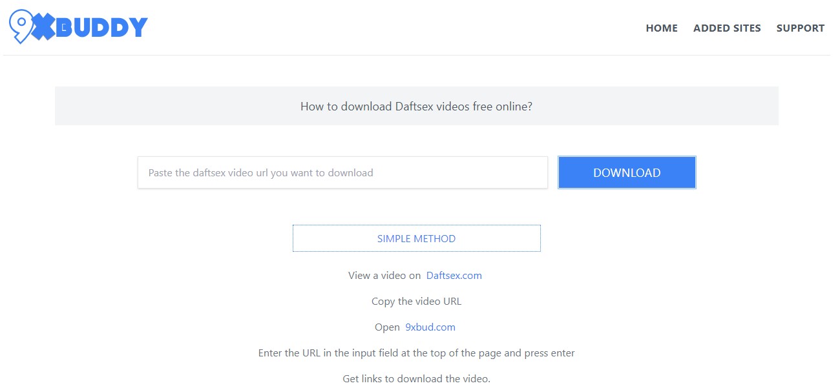Open the ADDED SITES page
This screenshot has width=840, height=390.
pos(727,28)
